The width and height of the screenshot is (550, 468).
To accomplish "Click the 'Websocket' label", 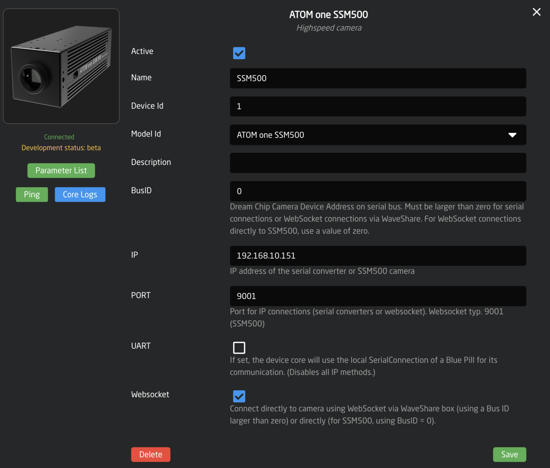I will point(150,394).
